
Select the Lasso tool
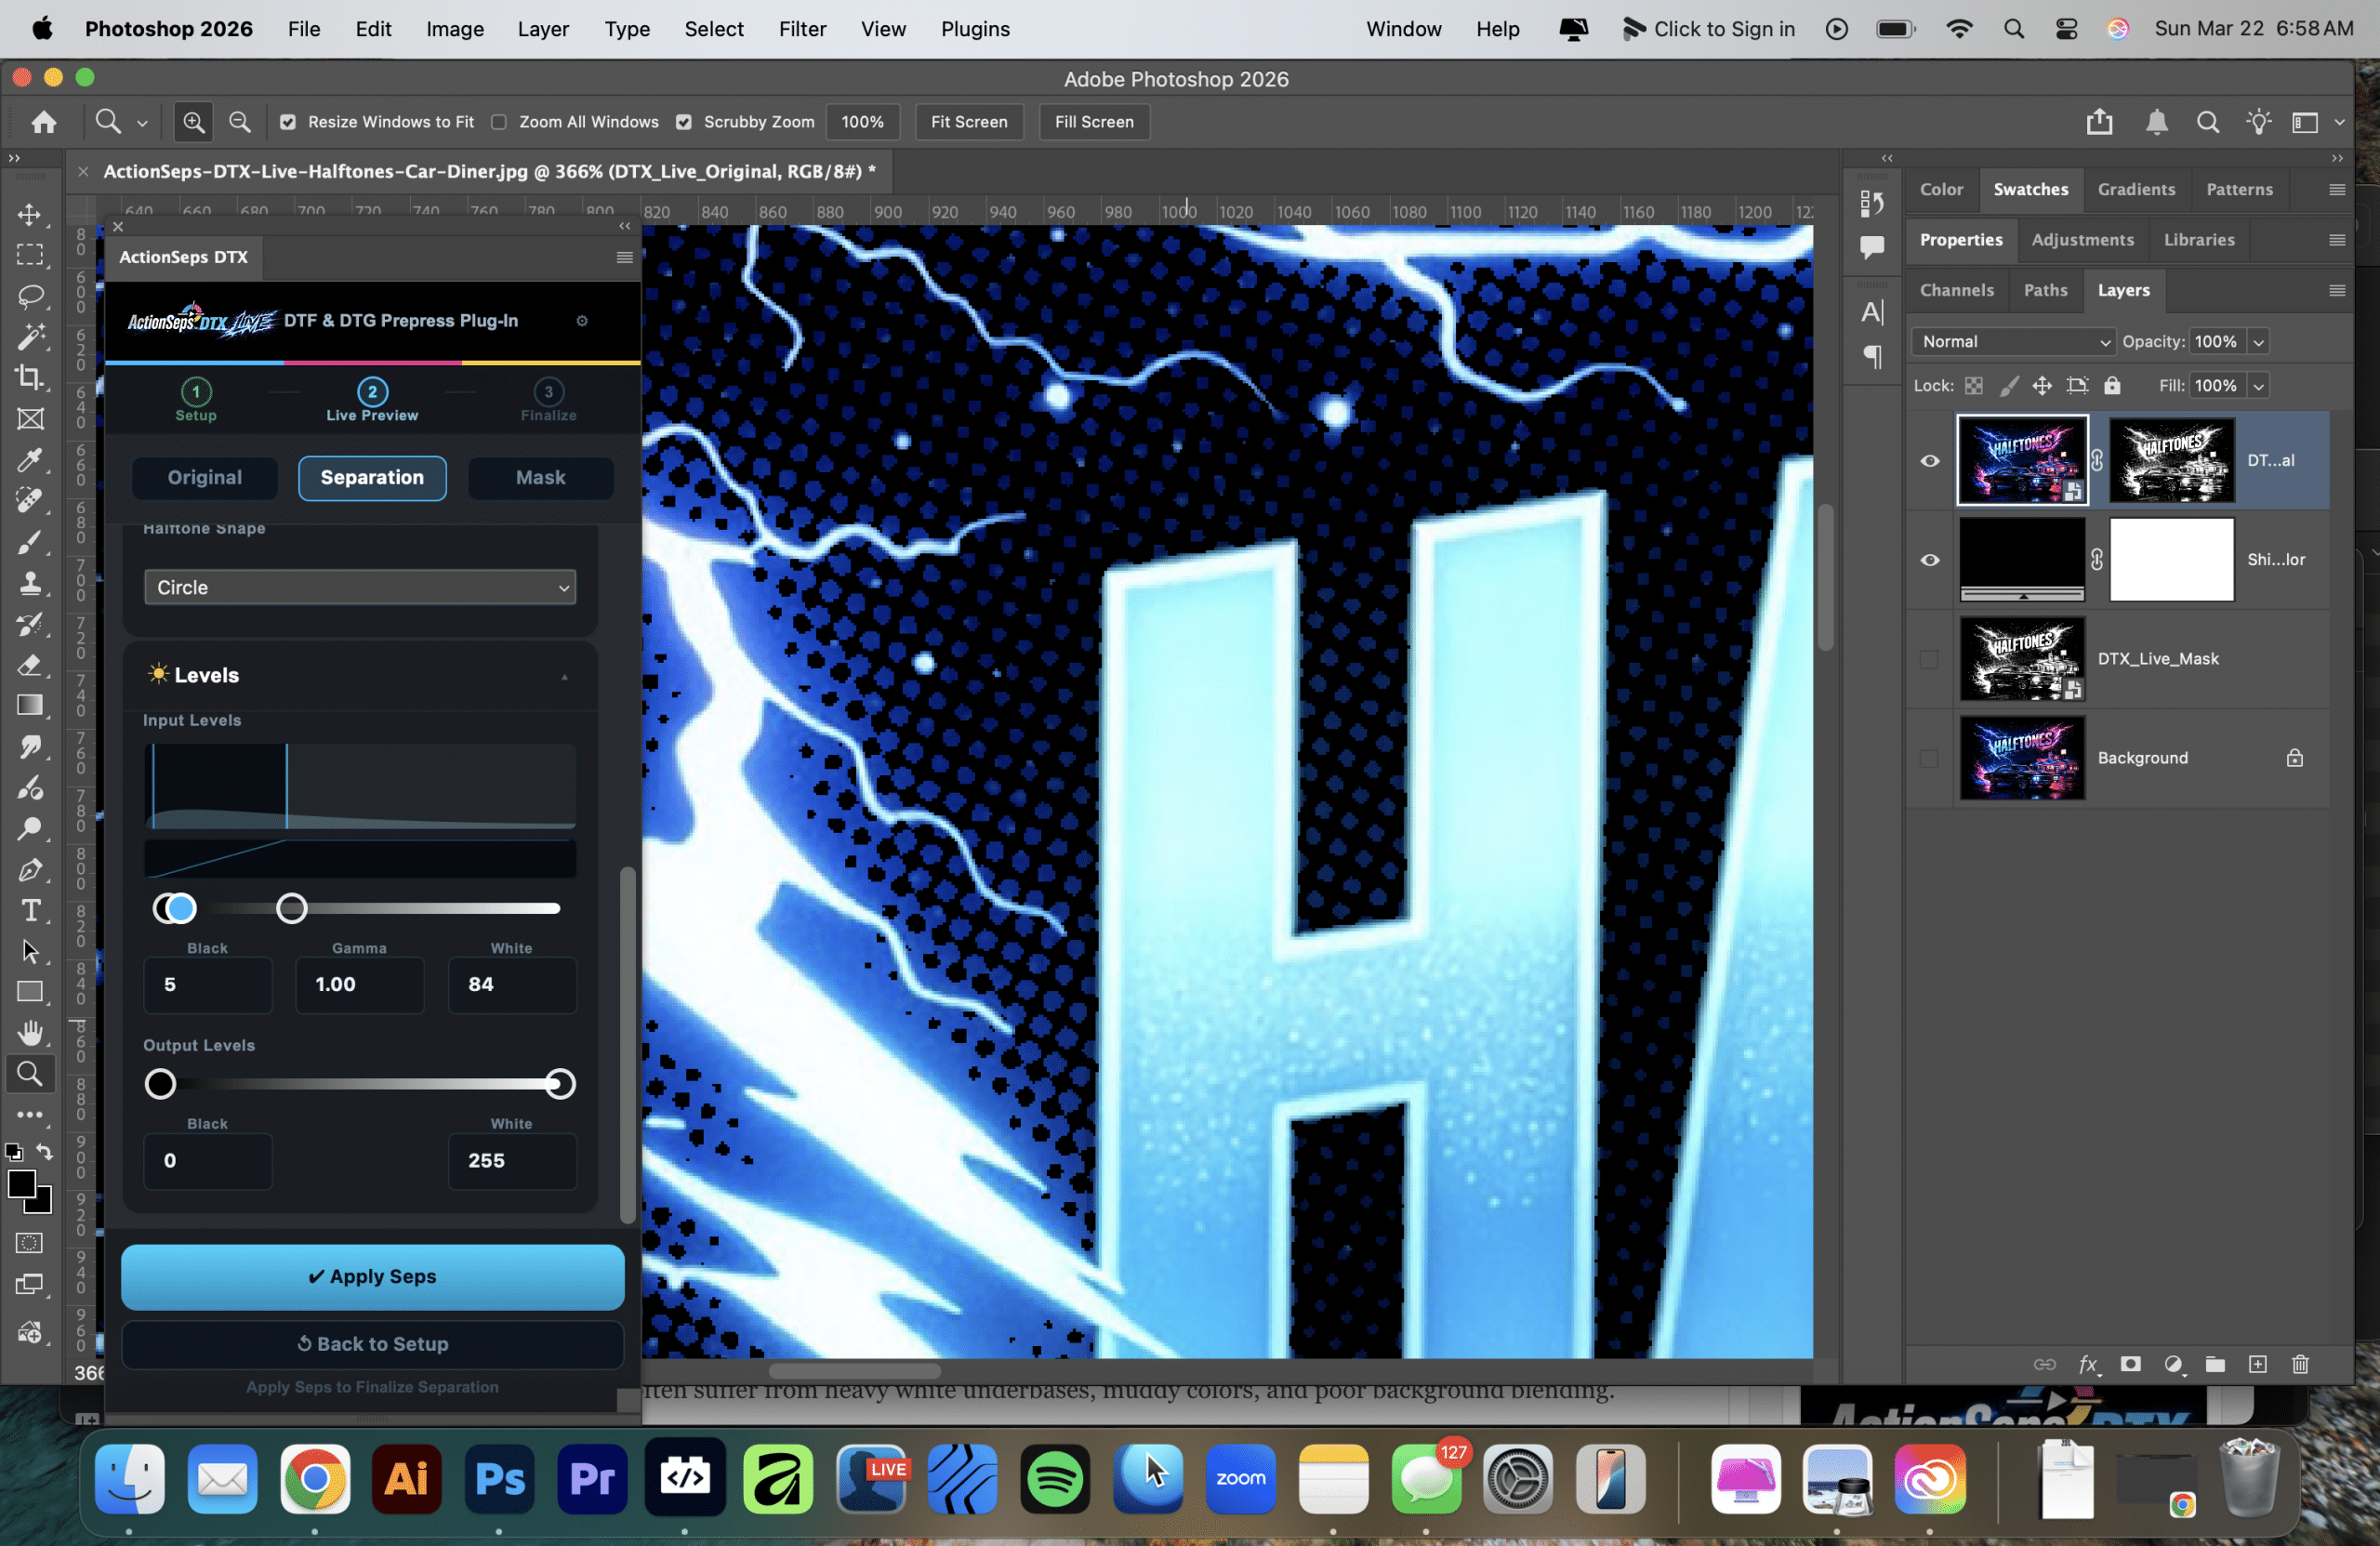(30, 296)
